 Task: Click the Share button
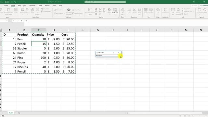click(194, 6)
